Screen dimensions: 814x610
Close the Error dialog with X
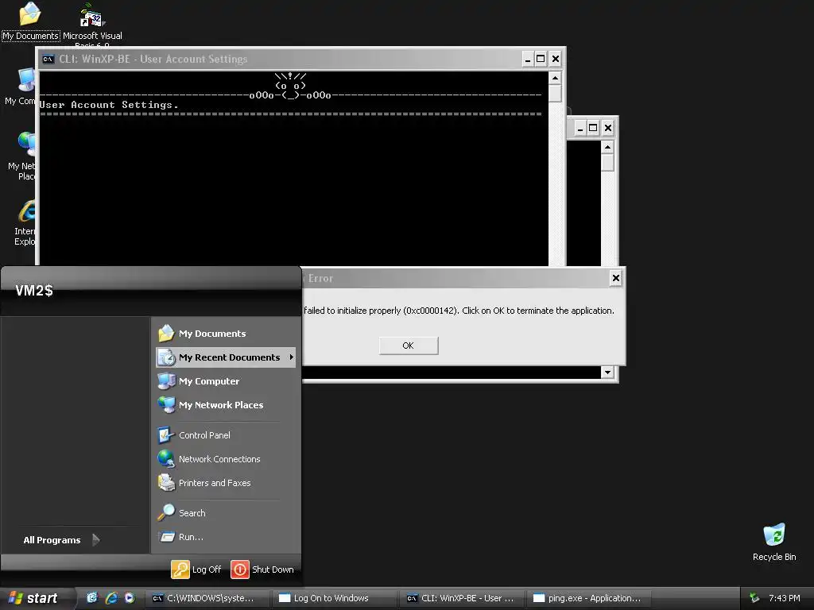click(616, 278)
